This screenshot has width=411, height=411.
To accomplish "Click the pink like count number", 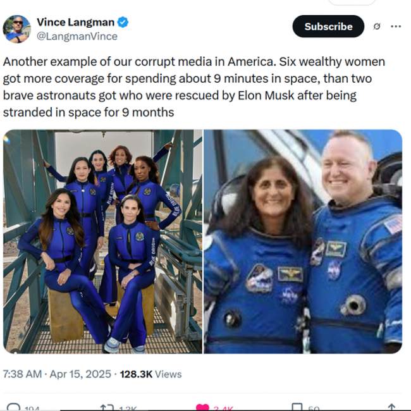I will point(223,408).
